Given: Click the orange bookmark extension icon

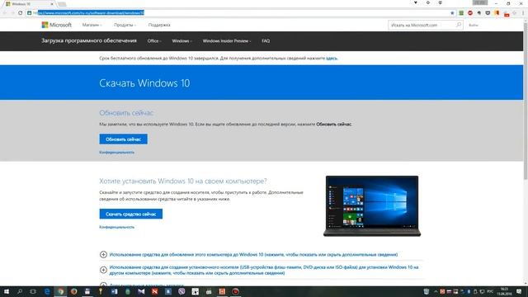Looking at the screenshot, I should 497,13.
